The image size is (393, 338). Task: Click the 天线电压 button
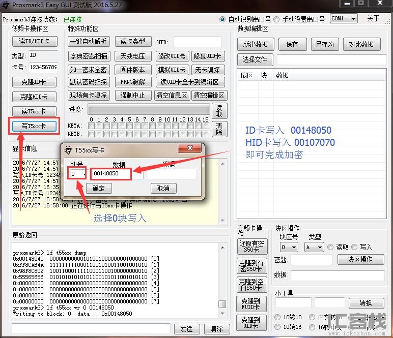(133, 56)
